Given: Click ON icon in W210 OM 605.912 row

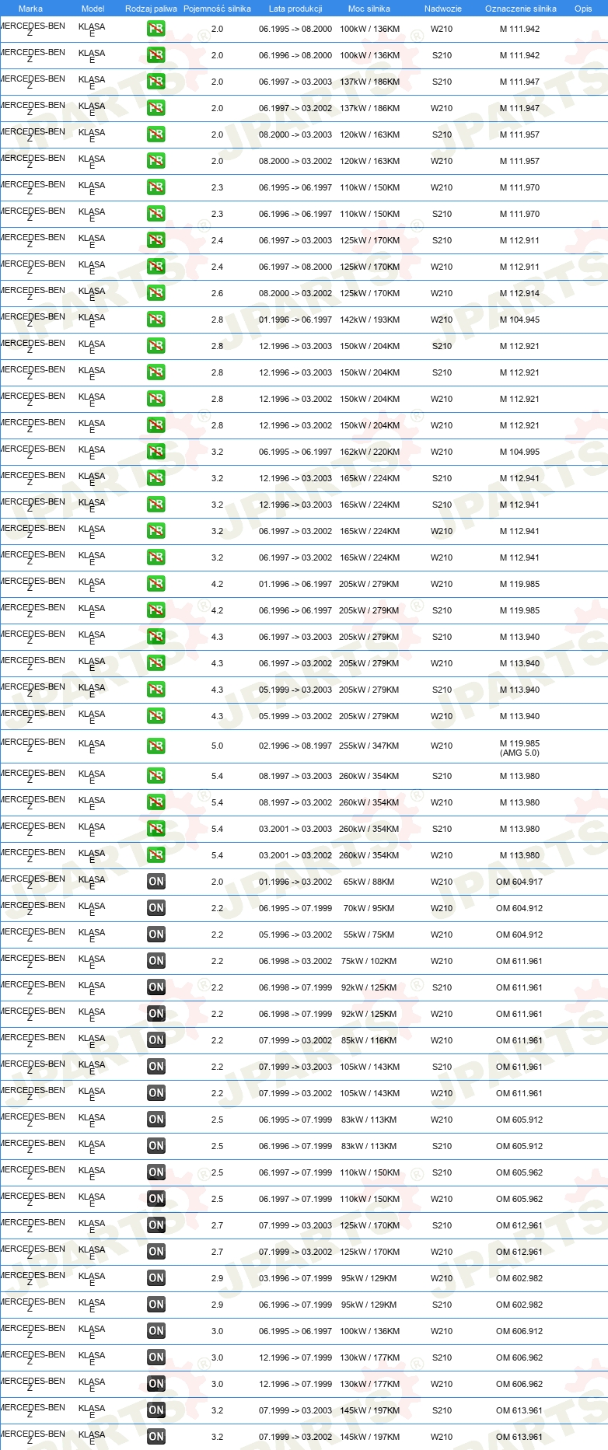Looking at the screenshot, I should (156, 1120).
